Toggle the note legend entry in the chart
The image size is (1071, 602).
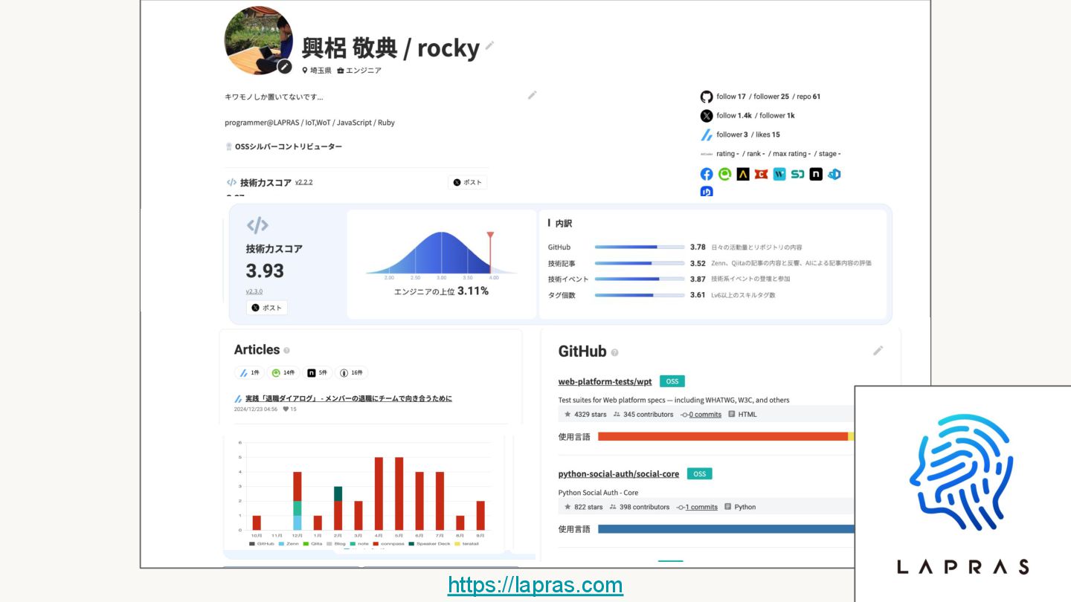pos(359,544)
